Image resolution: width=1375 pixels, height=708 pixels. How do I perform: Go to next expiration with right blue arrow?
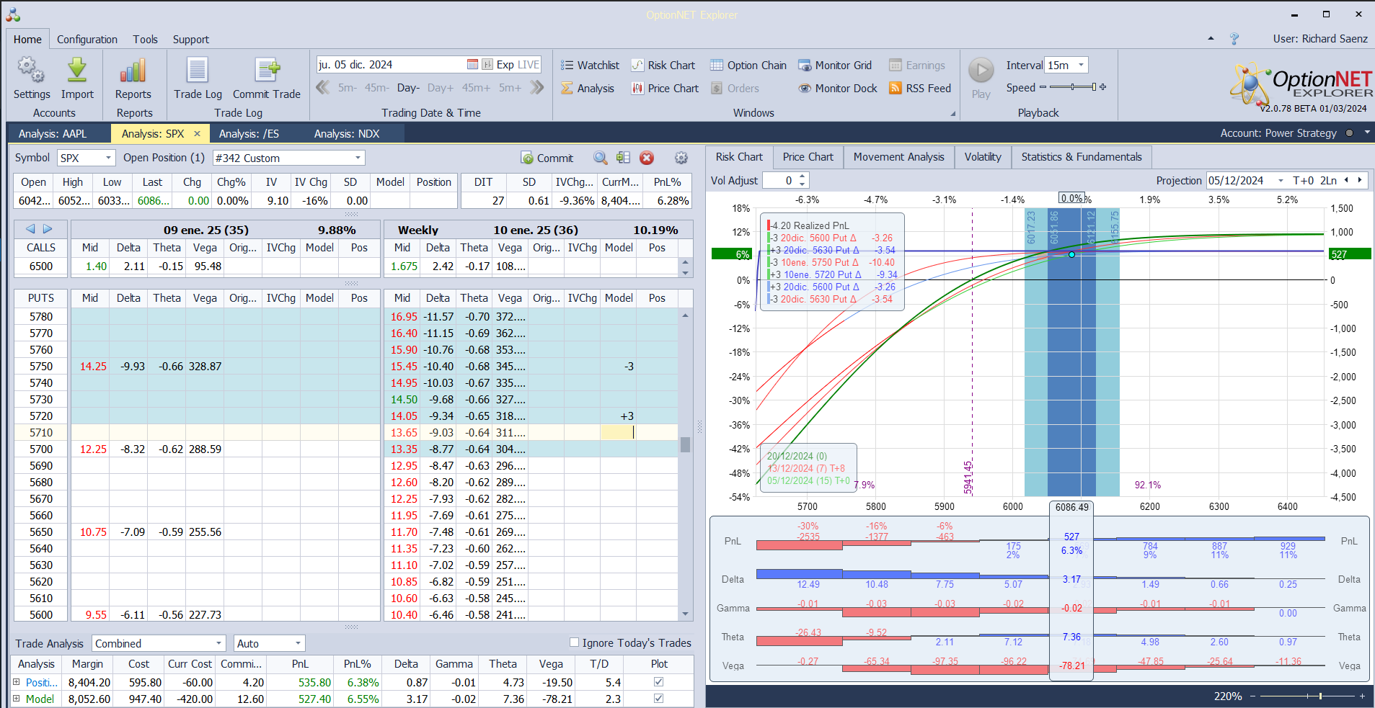pyautogui.click(x=48, y=229)
